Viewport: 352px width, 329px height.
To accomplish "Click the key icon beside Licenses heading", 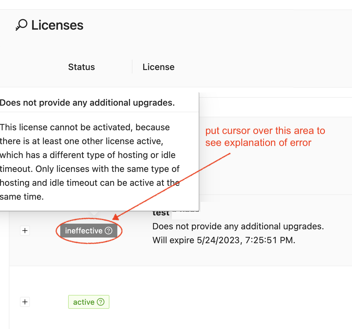I will click(21, 25).
